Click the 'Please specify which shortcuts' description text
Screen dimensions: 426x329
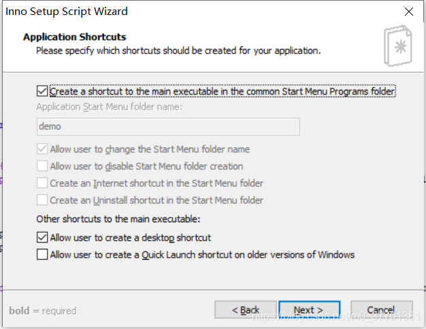178,51
